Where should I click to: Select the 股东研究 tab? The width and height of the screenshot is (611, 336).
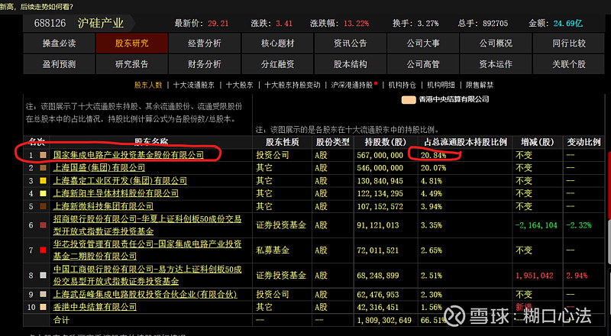click(131, 43)
